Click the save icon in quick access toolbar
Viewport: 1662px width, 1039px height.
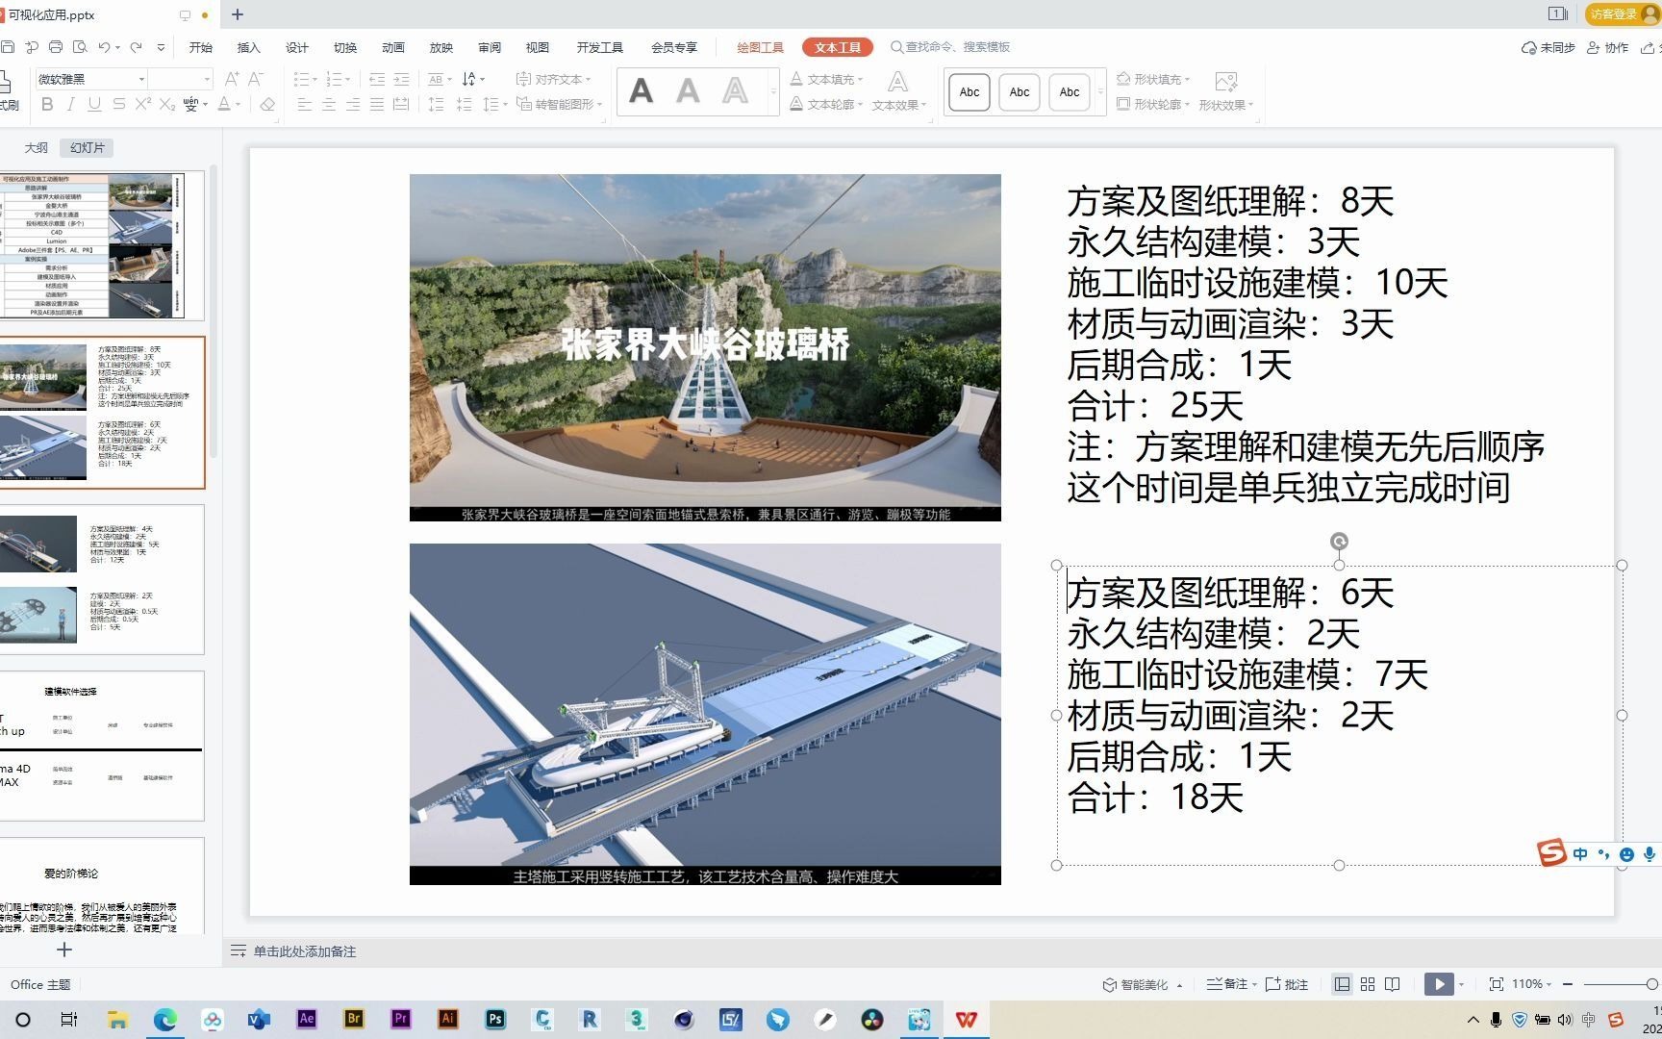tap(8, 47)
